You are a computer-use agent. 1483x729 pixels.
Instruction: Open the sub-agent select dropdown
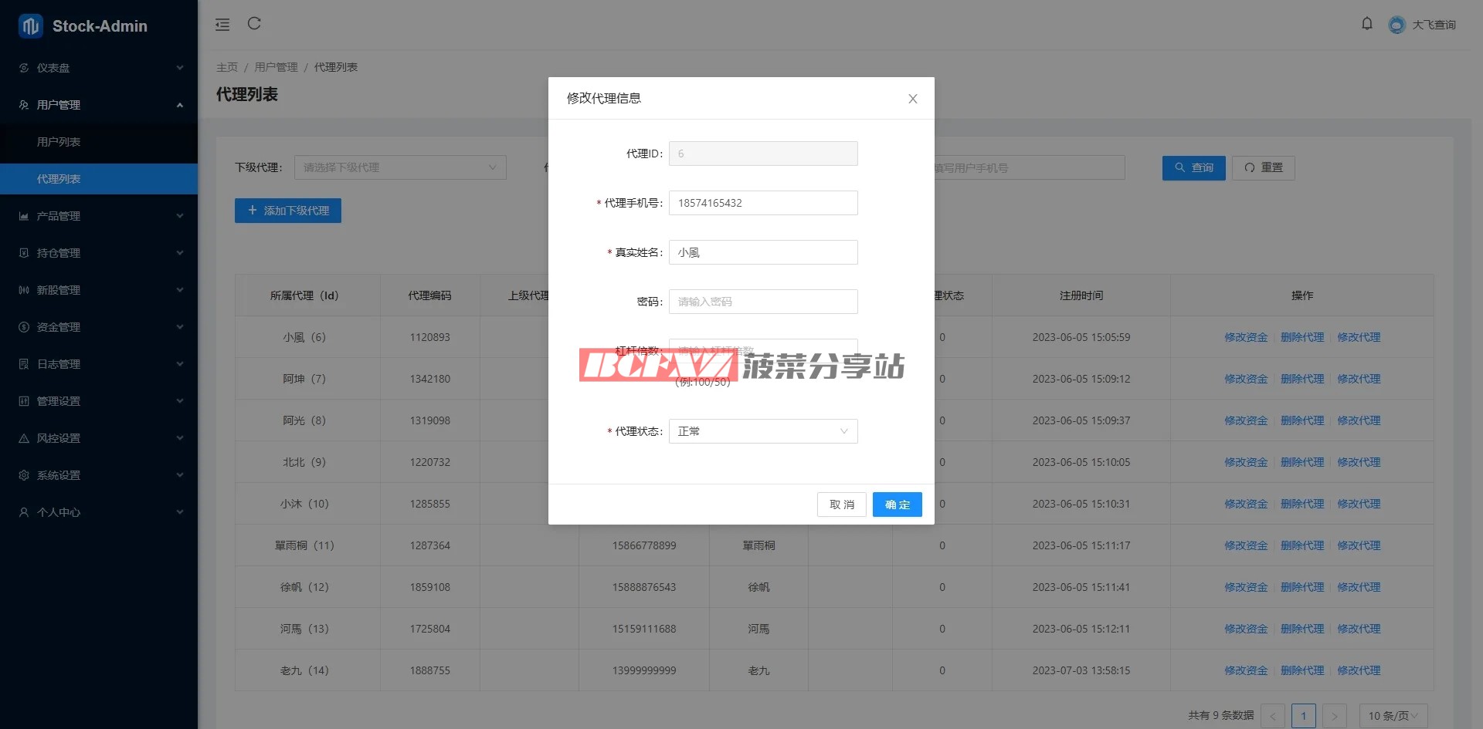400,167
